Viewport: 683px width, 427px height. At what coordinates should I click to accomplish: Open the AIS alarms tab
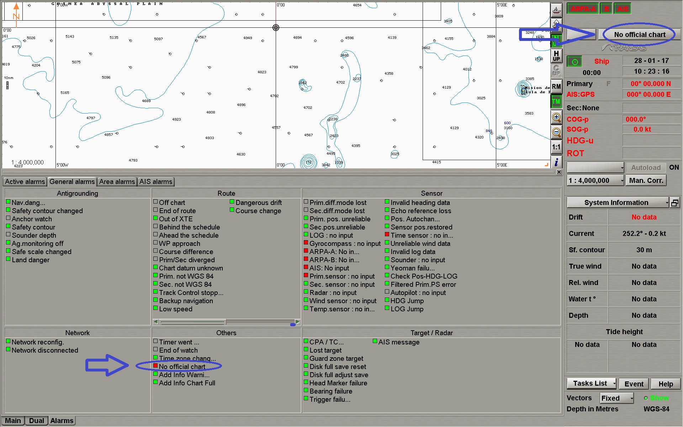156,182
